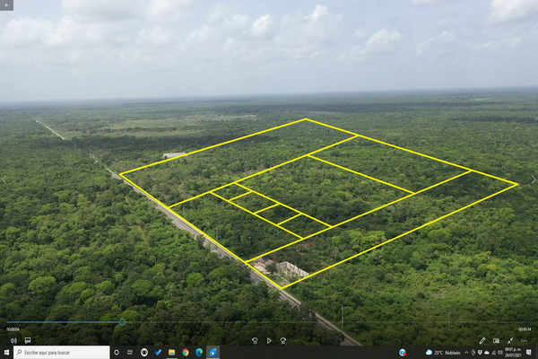Screen dimensions: 538x359
Task: Open Task View on the taskbar
Action: [130, 353]
